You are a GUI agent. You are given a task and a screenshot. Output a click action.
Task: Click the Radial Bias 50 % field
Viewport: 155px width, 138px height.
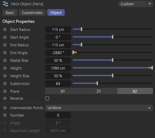coord(58,60)
